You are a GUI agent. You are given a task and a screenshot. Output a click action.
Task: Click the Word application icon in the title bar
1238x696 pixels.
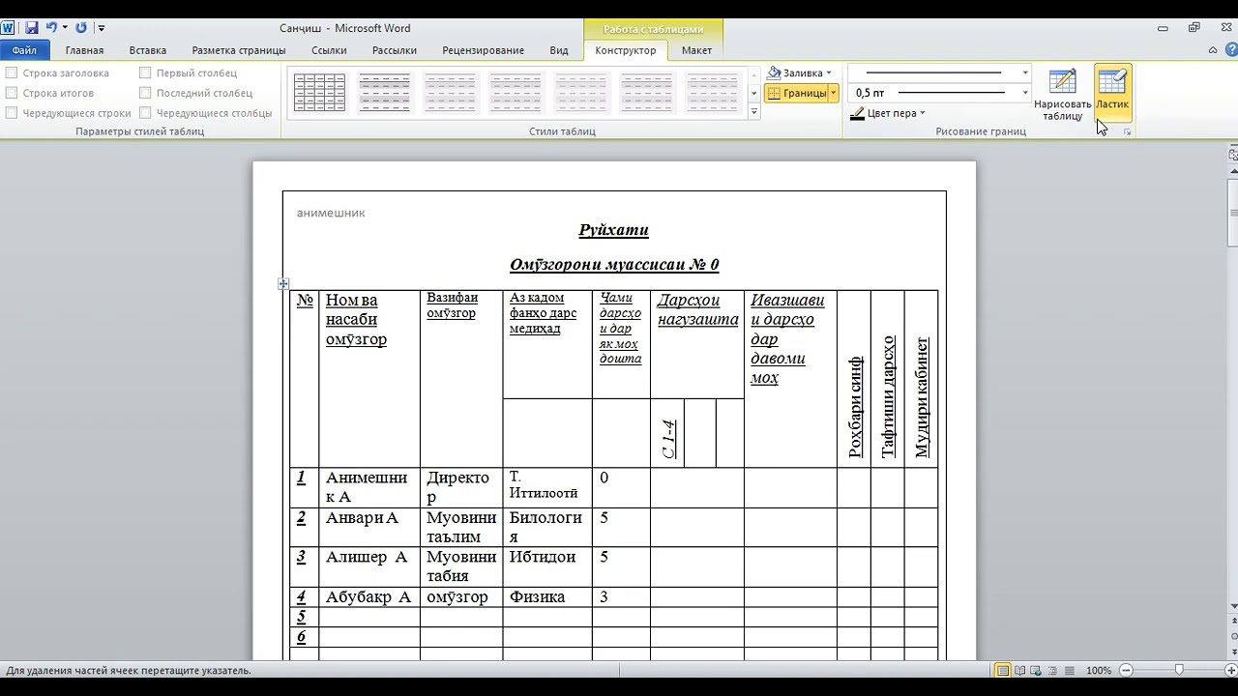pos(9,28)
